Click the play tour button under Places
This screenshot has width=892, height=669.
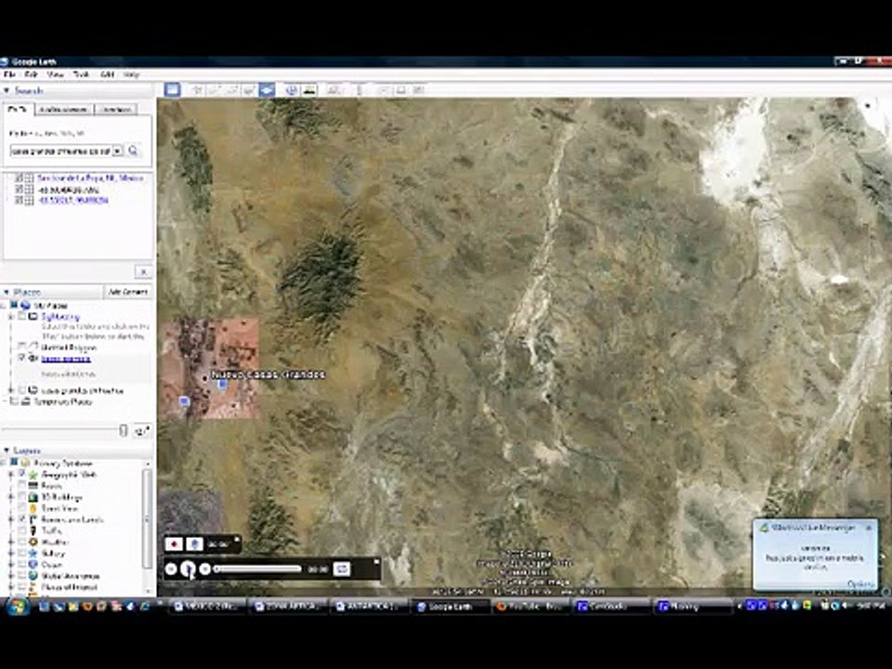(x=141, y=431)
